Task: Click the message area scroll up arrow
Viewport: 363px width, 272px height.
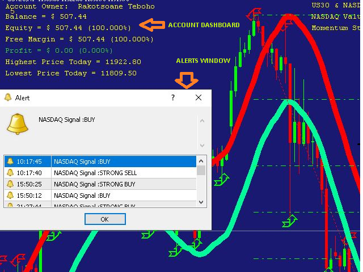Action: (202, 121)
